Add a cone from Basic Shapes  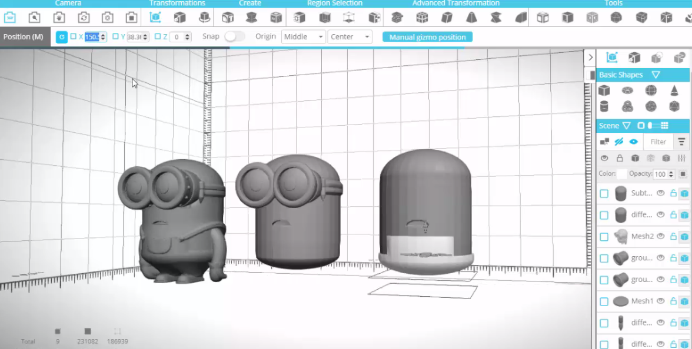pos(674,90)
